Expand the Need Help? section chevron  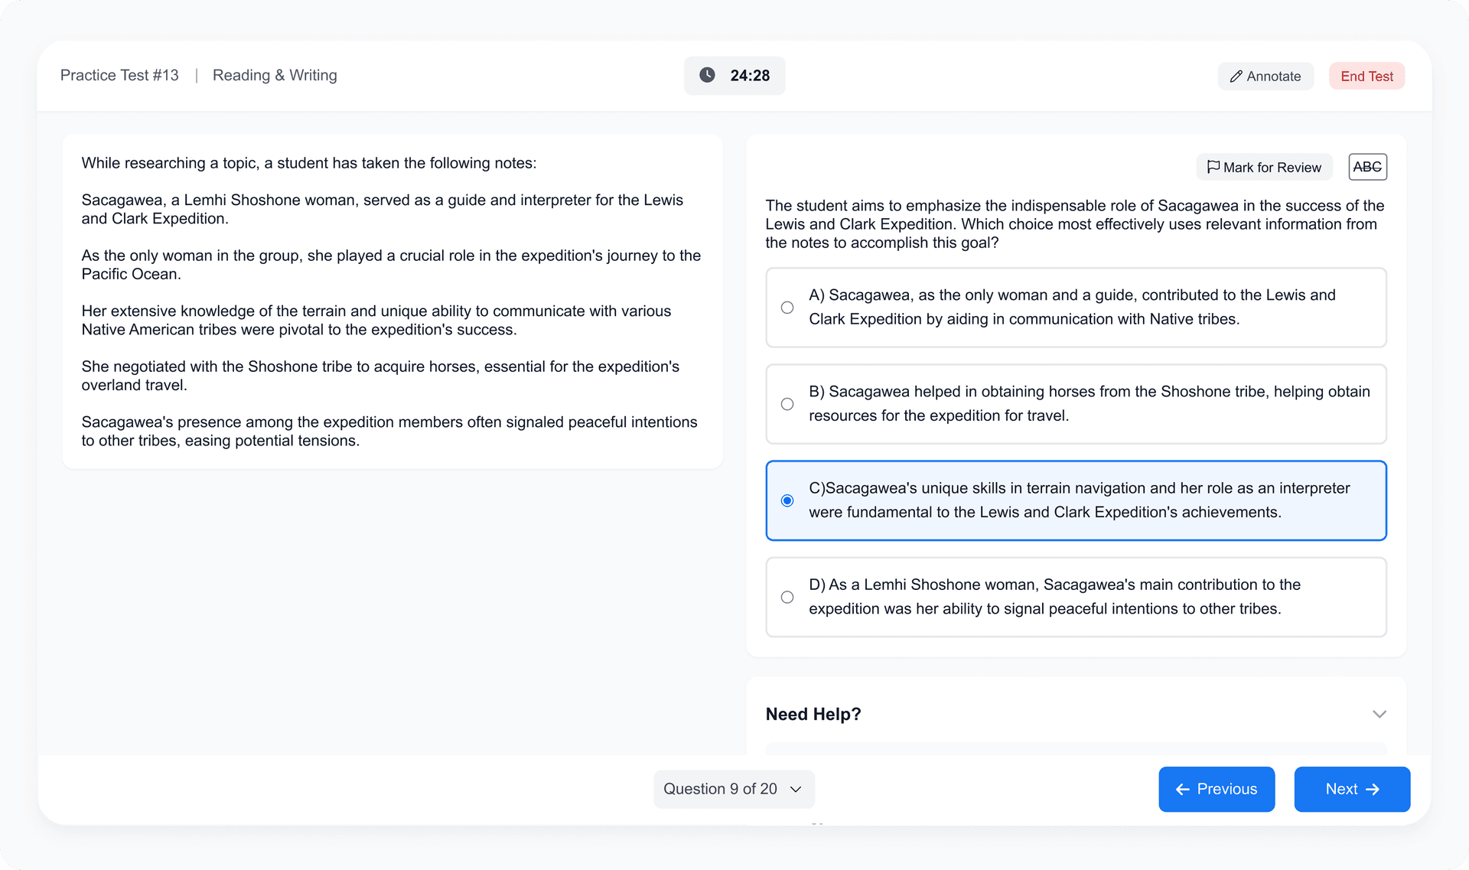tap(1379, 714)
